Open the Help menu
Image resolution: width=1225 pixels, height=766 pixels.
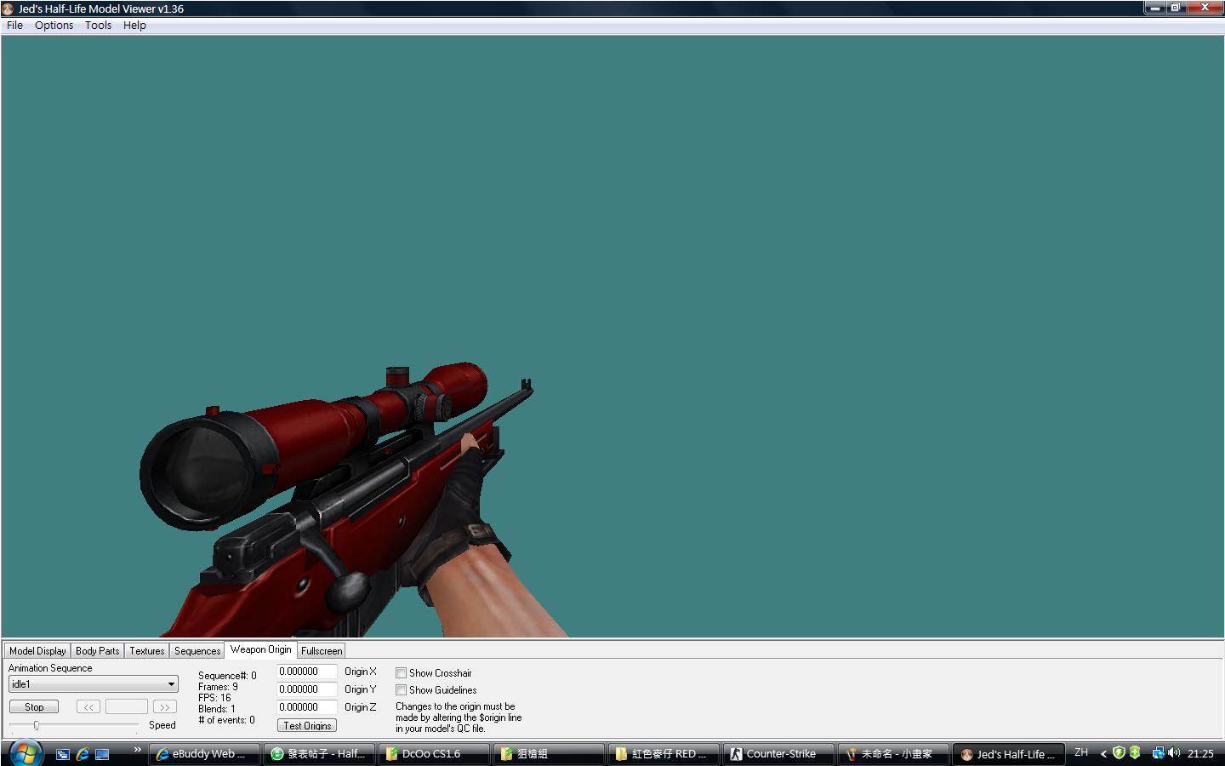134,26
